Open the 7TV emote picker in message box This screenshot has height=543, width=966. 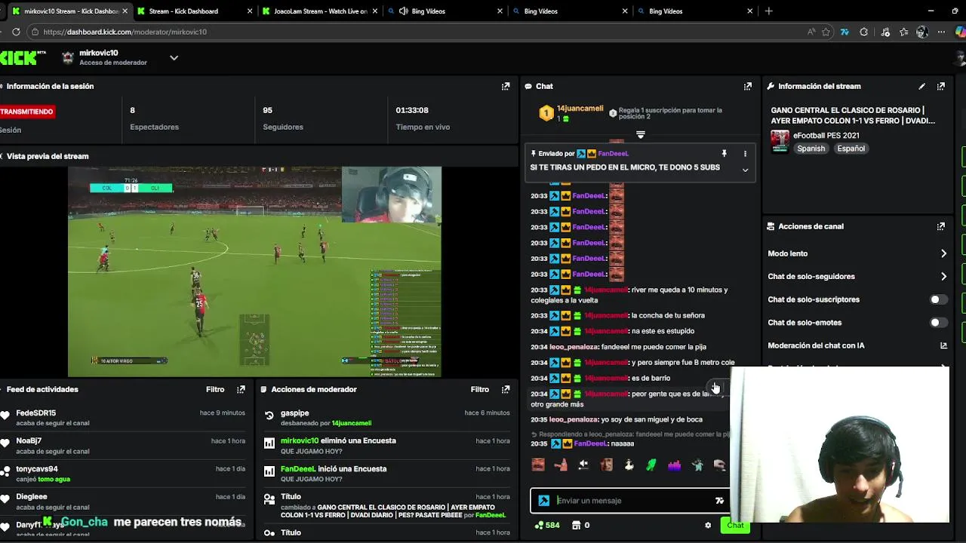pos(720,500)
